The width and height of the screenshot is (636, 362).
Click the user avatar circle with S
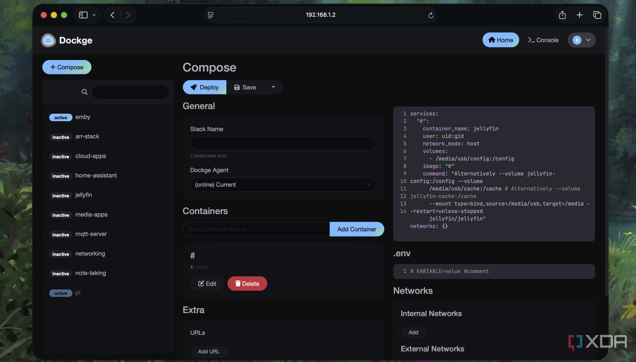coord(577,40)
